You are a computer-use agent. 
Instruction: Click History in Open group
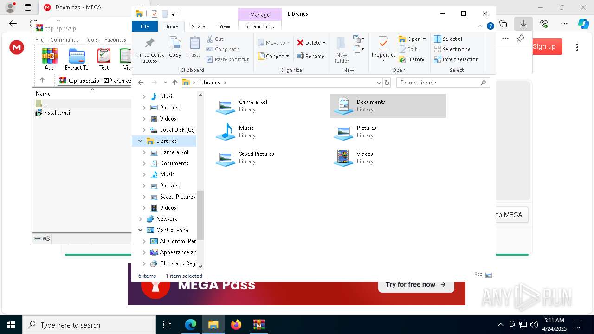(412, 59)
